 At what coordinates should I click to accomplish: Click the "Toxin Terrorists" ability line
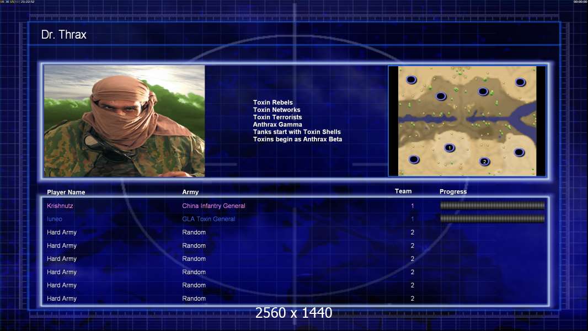coord(277,117)
